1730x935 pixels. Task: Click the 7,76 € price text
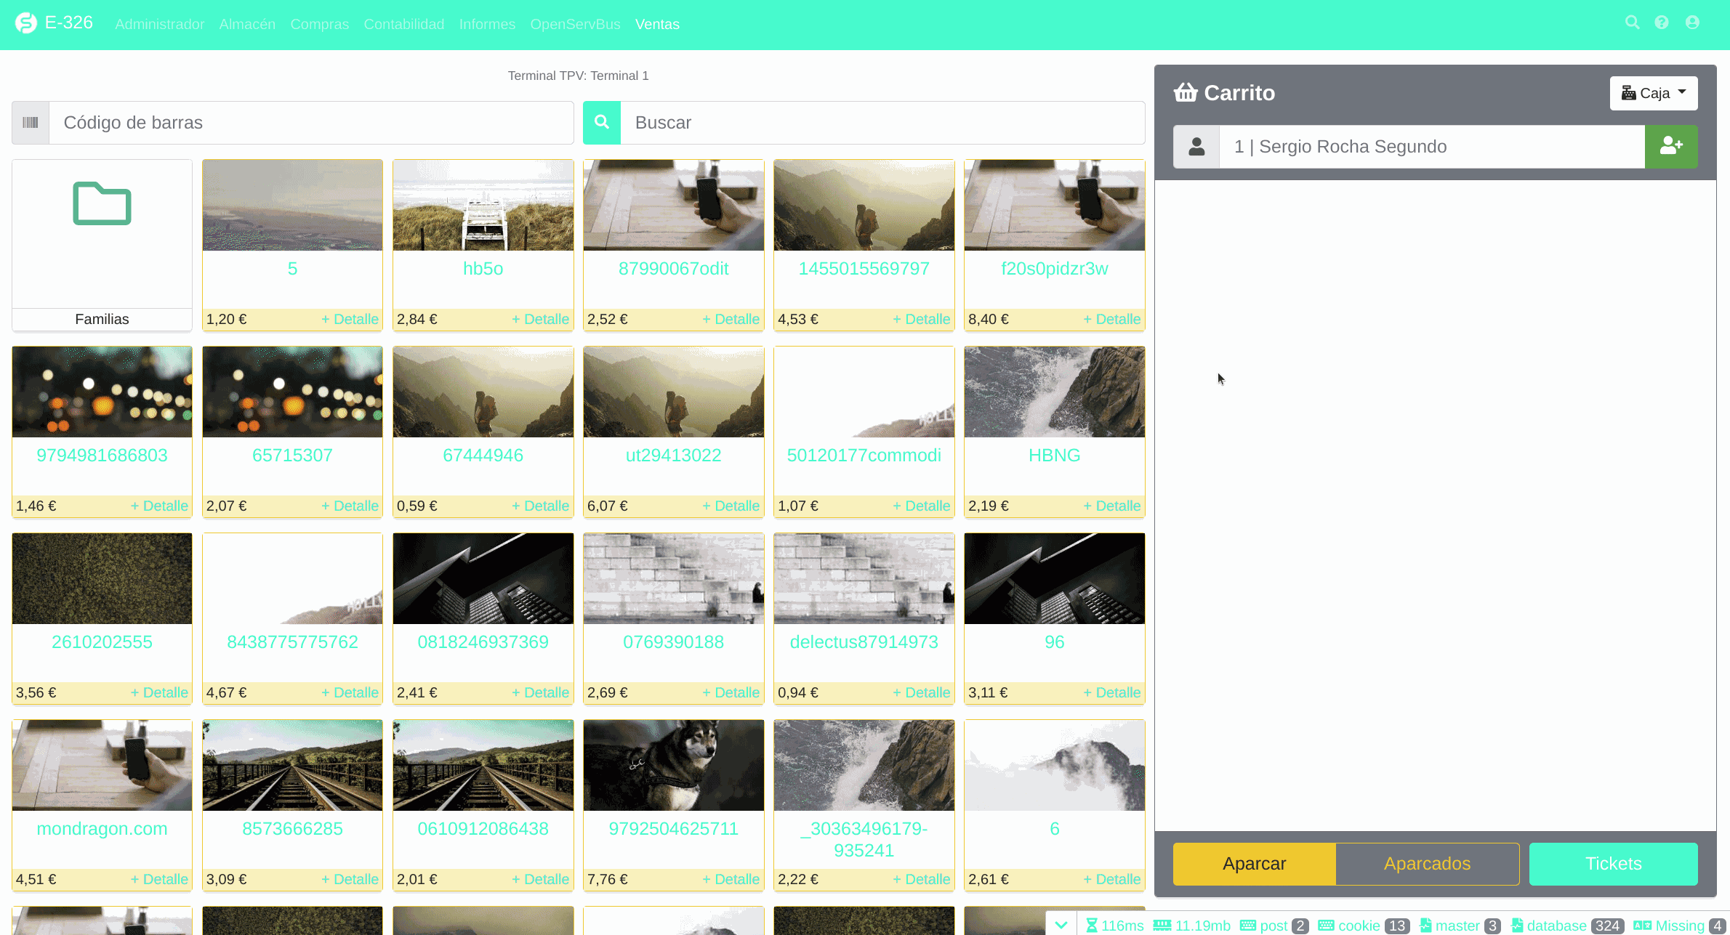tap(608, 879)
